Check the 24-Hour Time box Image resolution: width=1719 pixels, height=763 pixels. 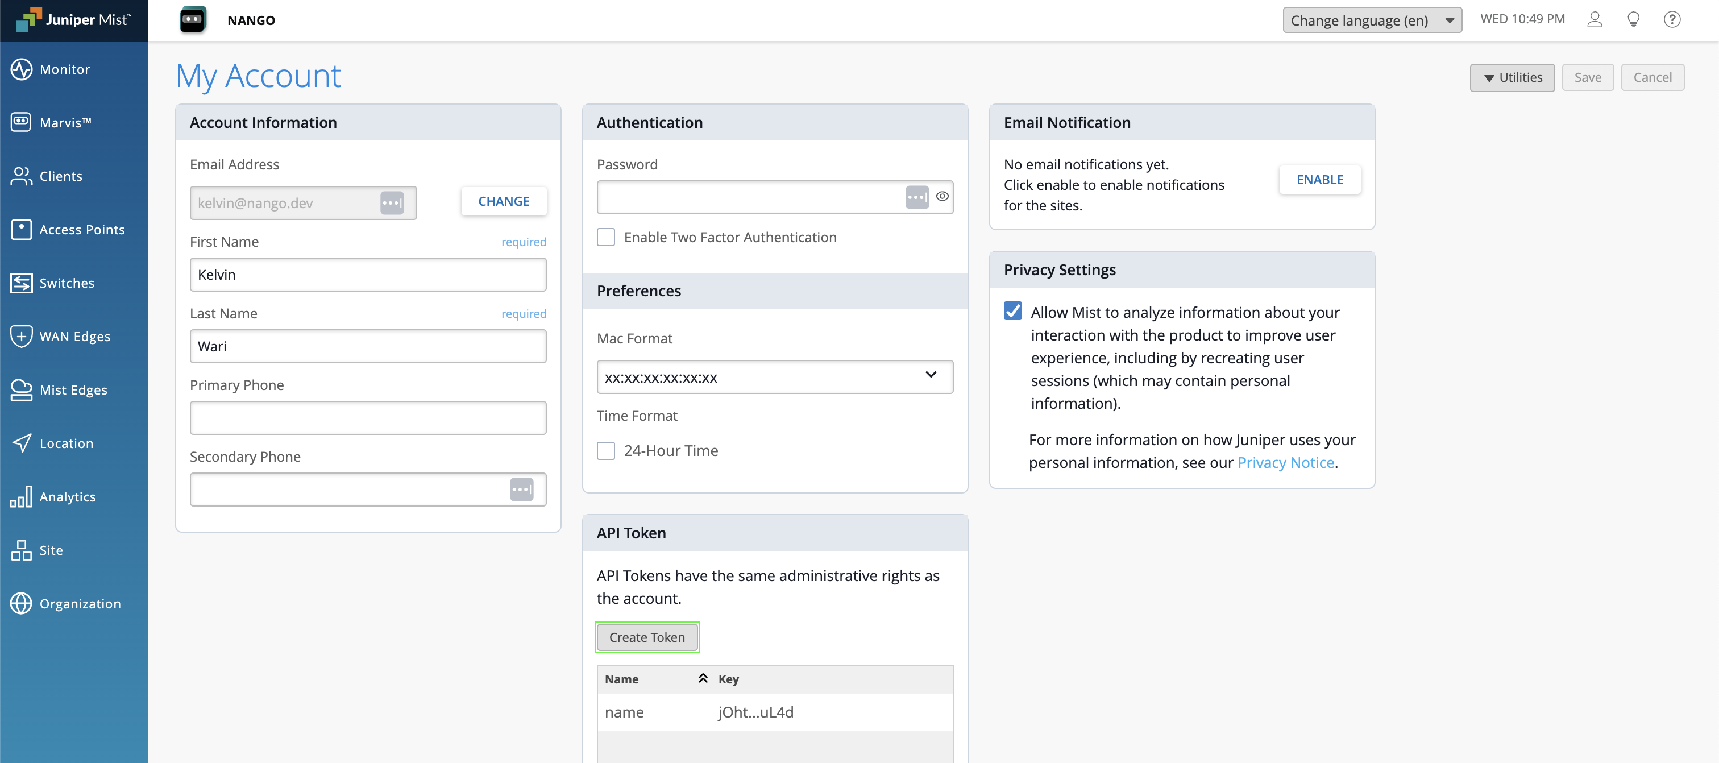(605, 451)
